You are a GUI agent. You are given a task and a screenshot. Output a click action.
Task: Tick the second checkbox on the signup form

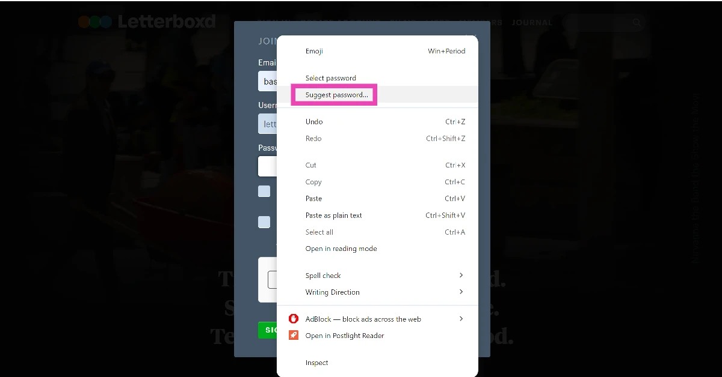point(264,222)
